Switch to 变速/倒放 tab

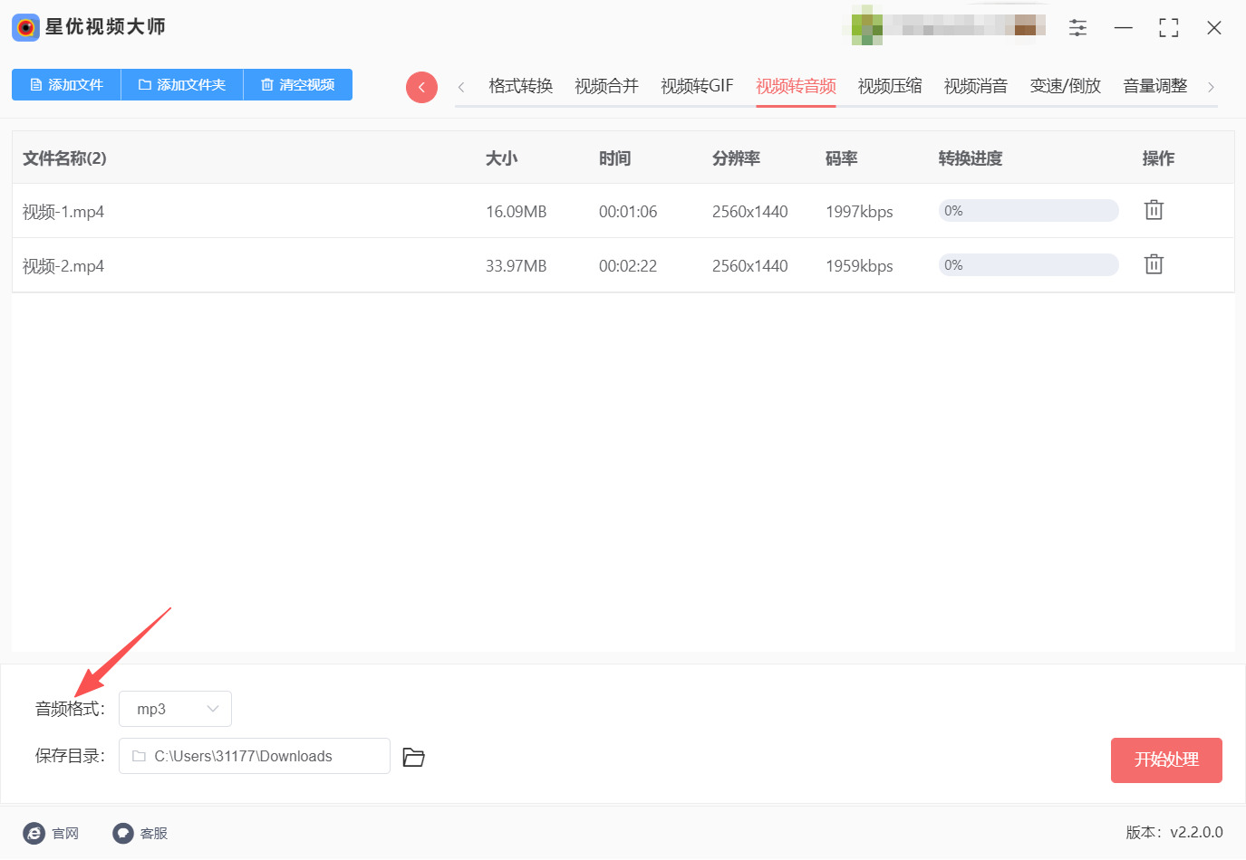coord(1066,86)
